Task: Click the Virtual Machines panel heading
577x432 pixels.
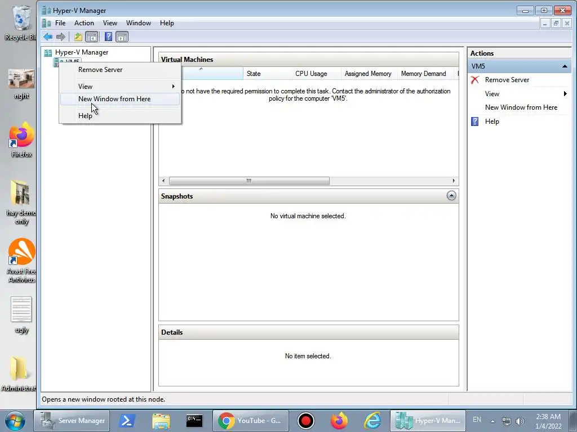Action: pyautogui.click(x=187, y=60)
